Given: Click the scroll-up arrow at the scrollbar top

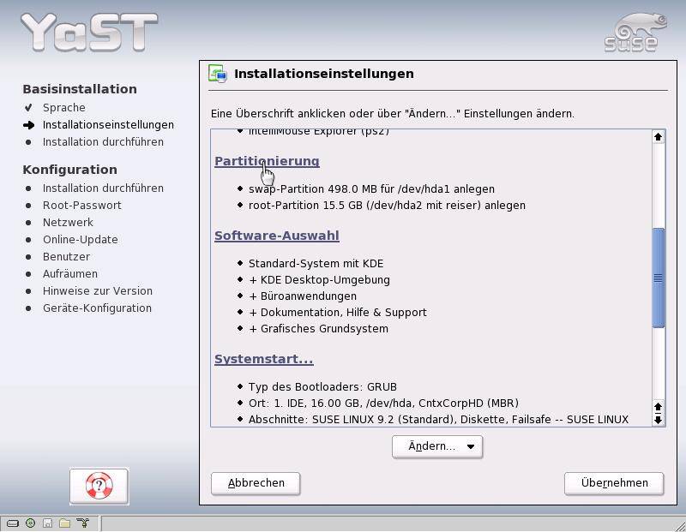Looking at the screenshot, I should click(658, 137).
